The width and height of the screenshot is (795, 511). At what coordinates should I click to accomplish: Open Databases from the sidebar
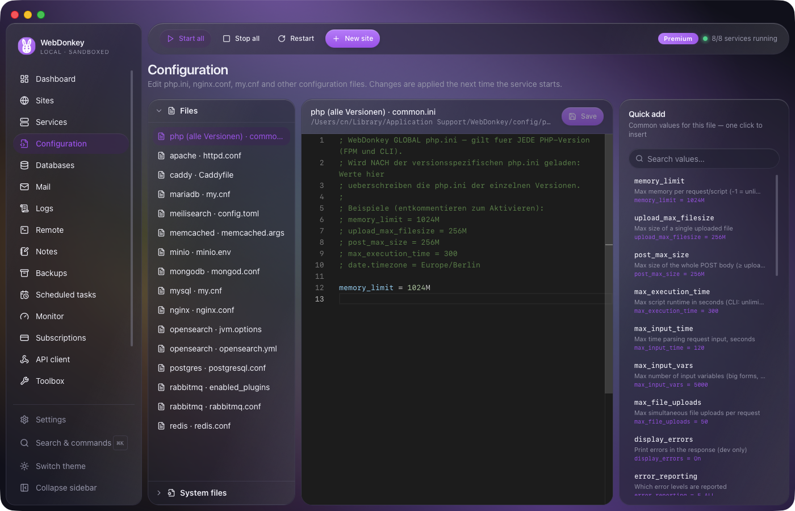coord(71,165)
